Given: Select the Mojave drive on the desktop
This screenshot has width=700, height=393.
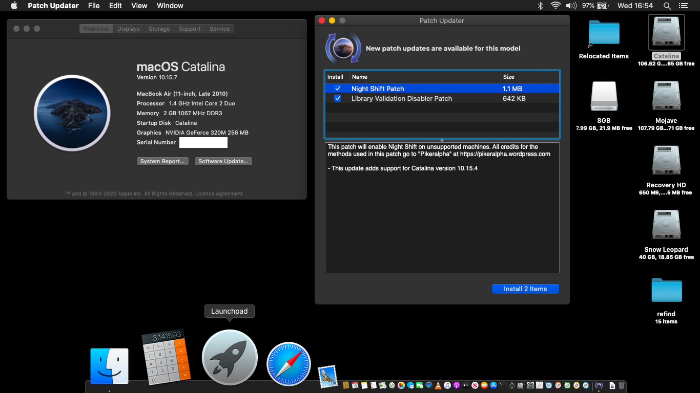Looking at the screenshot, I should (x=666, y=96).
